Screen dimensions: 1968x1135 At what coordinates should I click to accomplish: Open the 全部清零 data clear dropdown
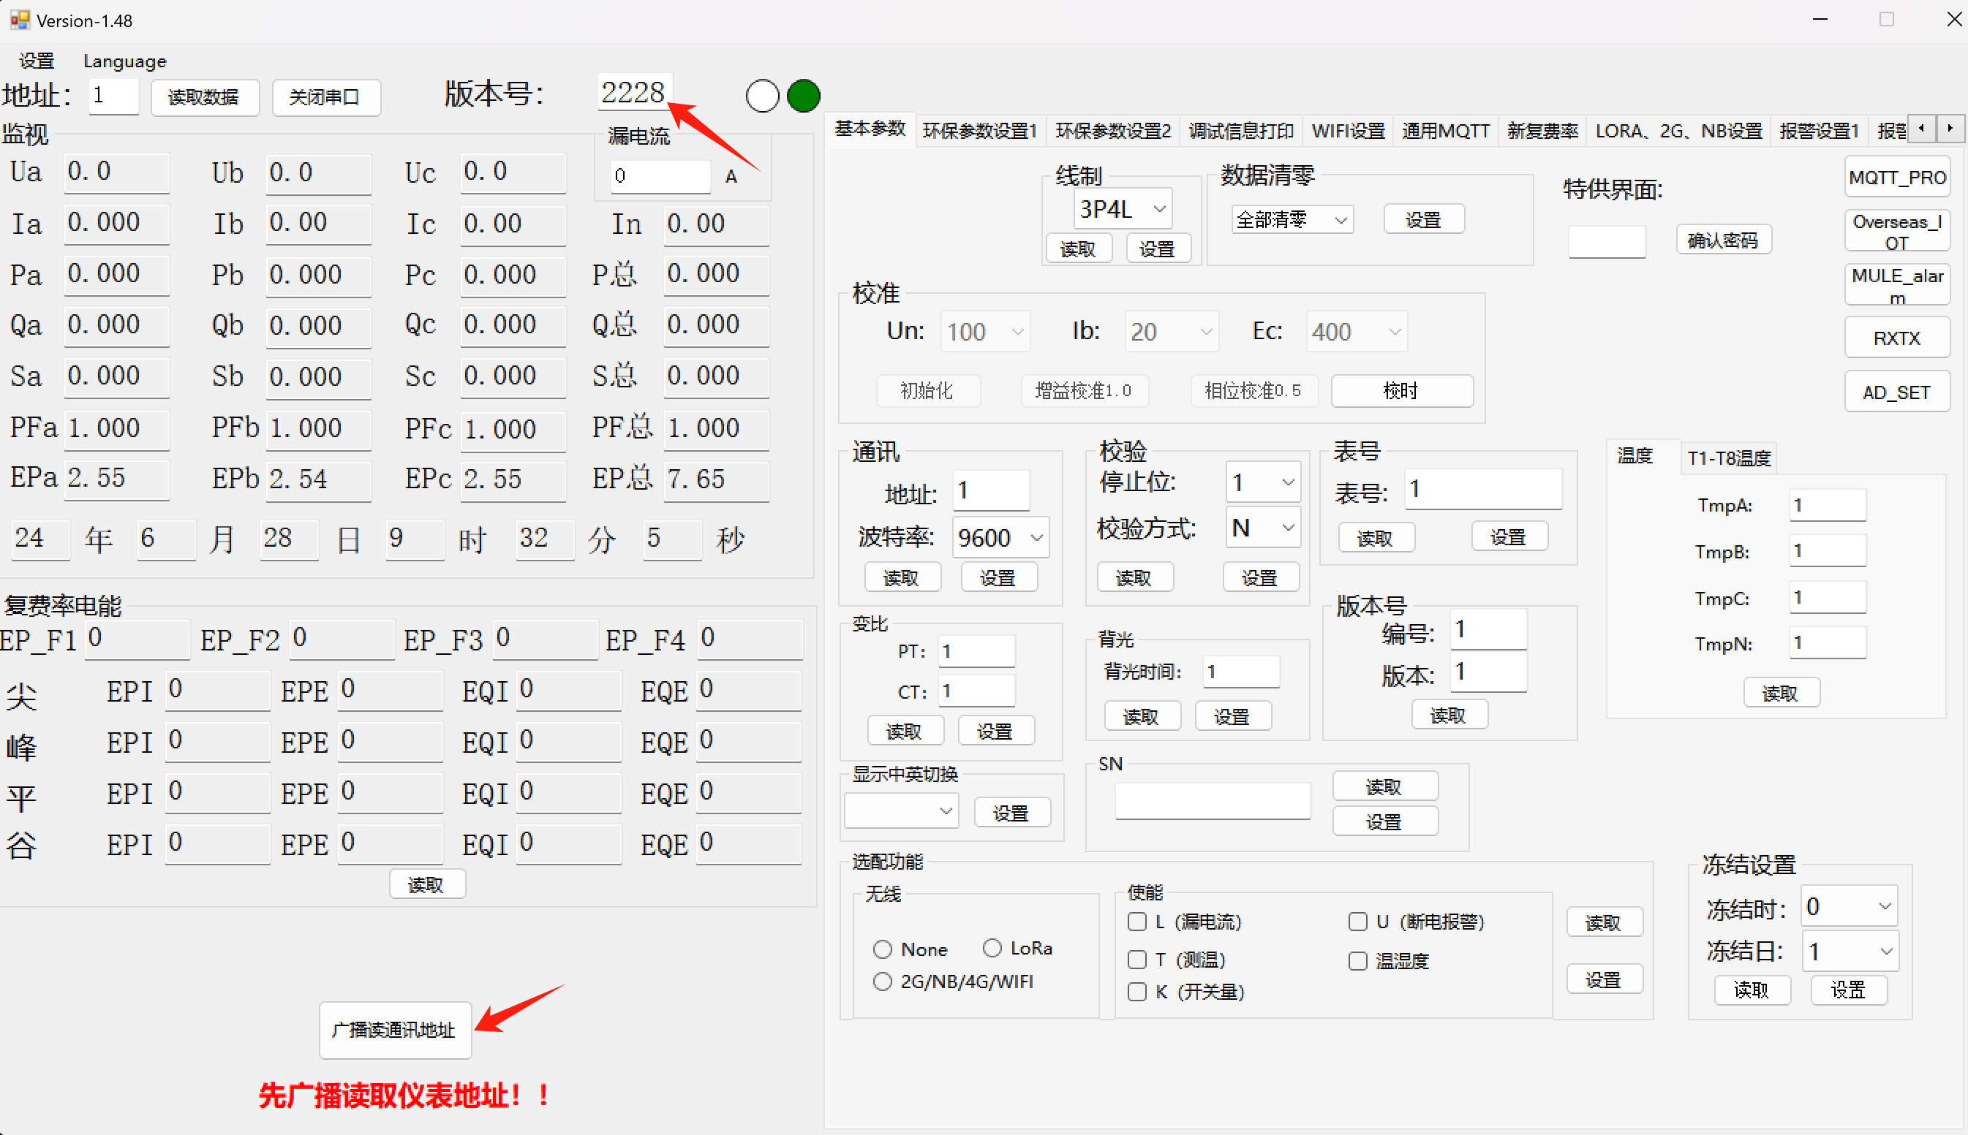pos(1340,220)
